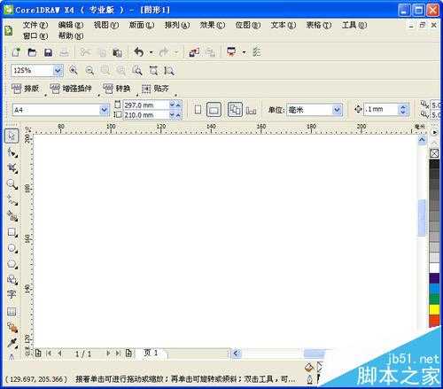This screenshot has width=443, height=389.
Task: Select the Pick tool in toolbox
Action: 12,136
